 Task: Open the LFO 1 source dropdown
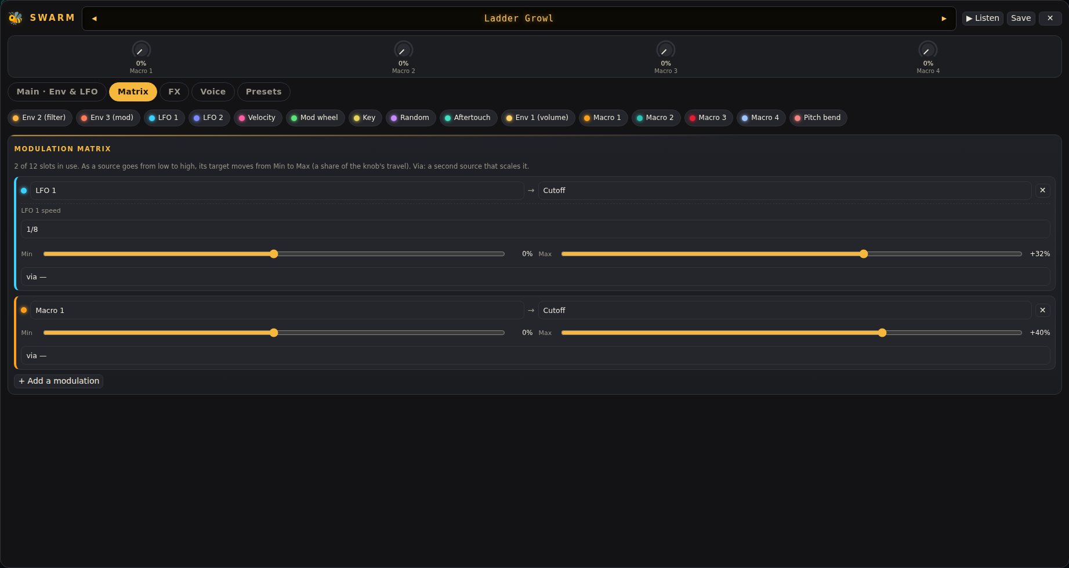coord(277,191)
